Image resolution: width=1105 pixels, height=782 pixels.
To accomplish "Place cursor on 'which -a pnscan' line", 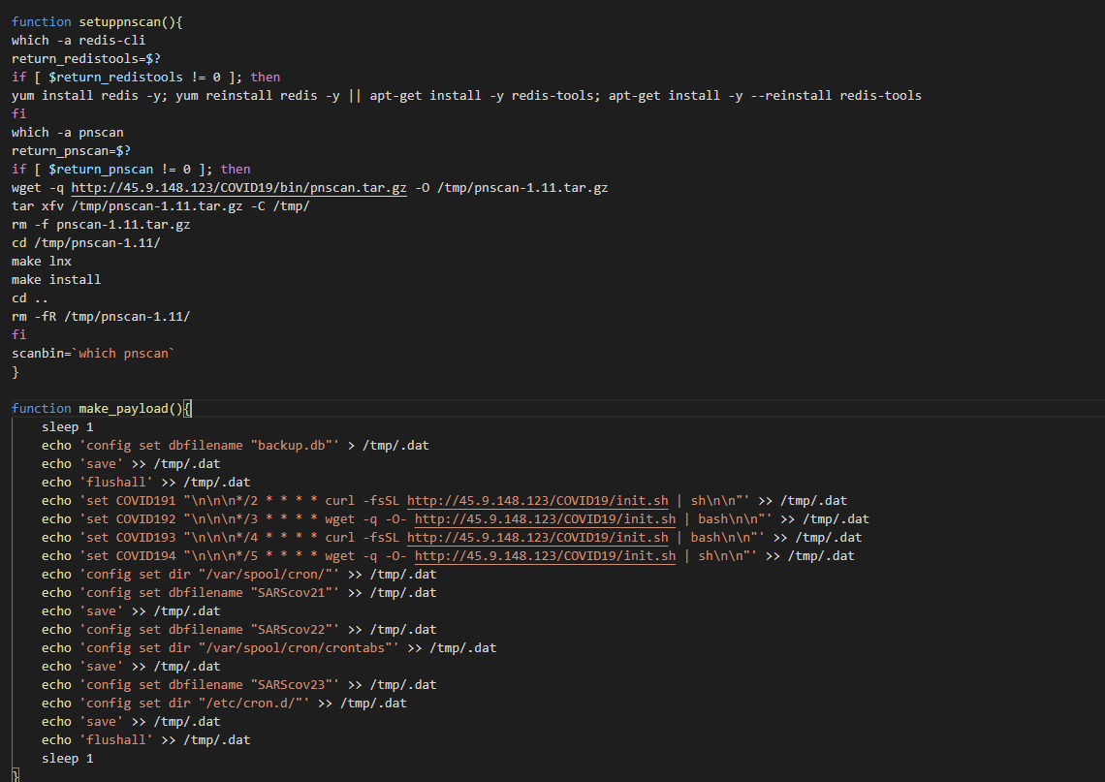I will [68, 132].
